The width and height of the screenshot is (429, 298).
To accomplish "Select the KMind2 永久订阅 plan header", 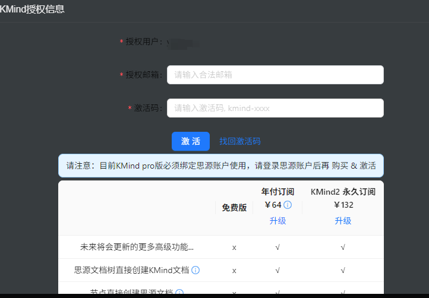I will [x=343, y=192].
